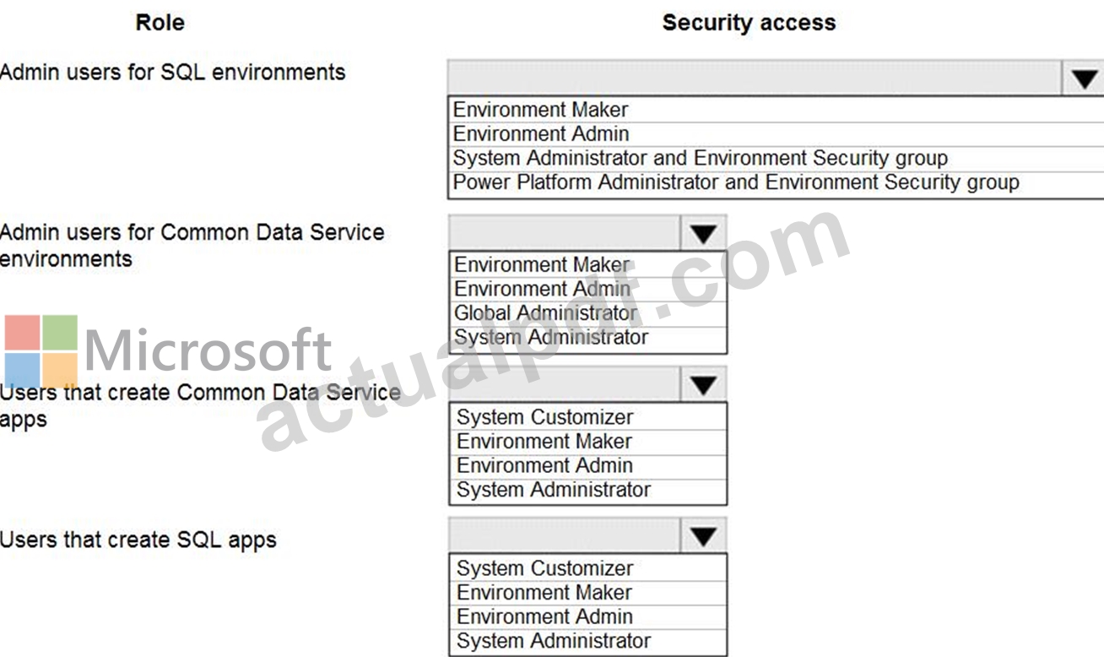Pick System Administrator and Environment Security group
This screenshot has height=657, width=1104.
pos(776,158)
